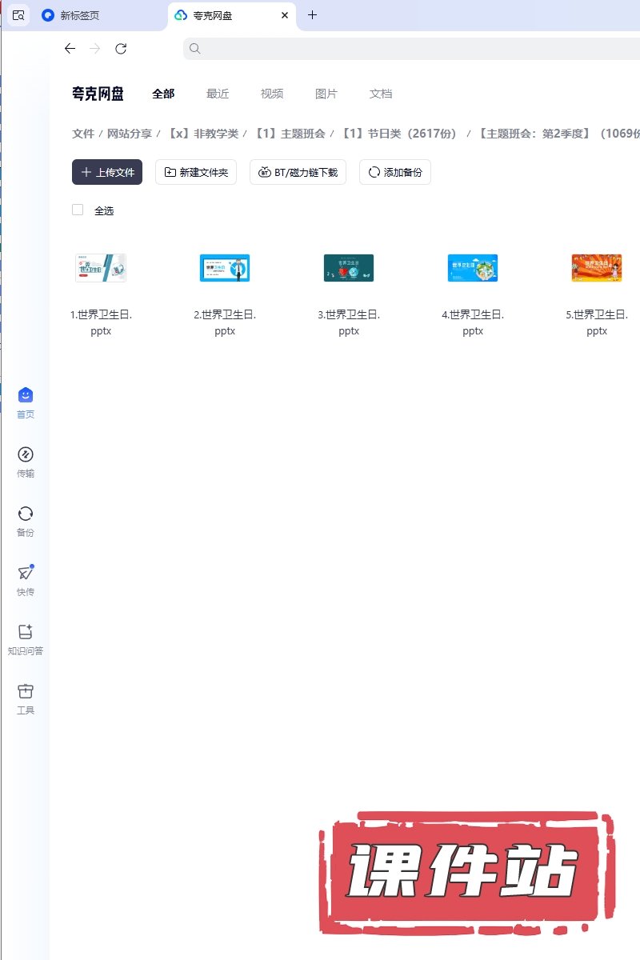Open the 传输 transfer sidebar icon
This screenshot has width=640, height=960.
(x=26, y=454)
